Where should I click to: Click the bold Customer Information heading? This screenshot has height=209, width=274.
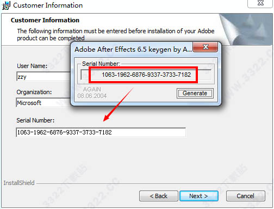pyautogui.click(x=45, y=20)
